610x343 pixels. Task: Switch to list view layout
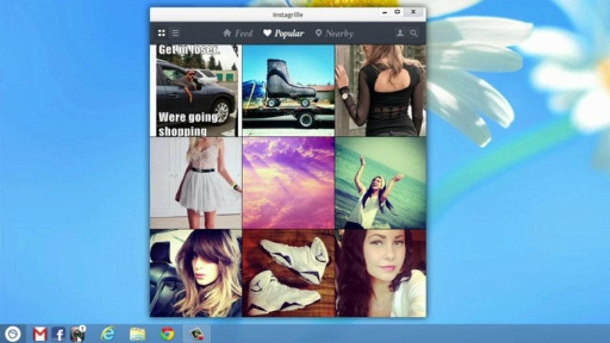[176, 33]
